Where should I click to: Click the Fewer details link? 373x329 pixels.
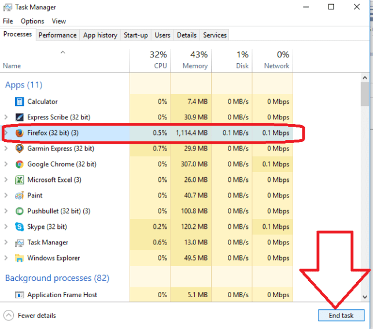coord(37,316)
